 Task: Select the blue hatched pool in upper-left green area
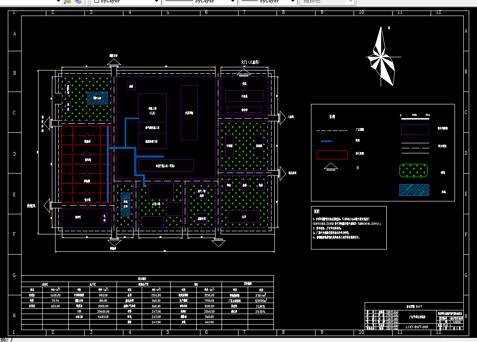(98, 98)
